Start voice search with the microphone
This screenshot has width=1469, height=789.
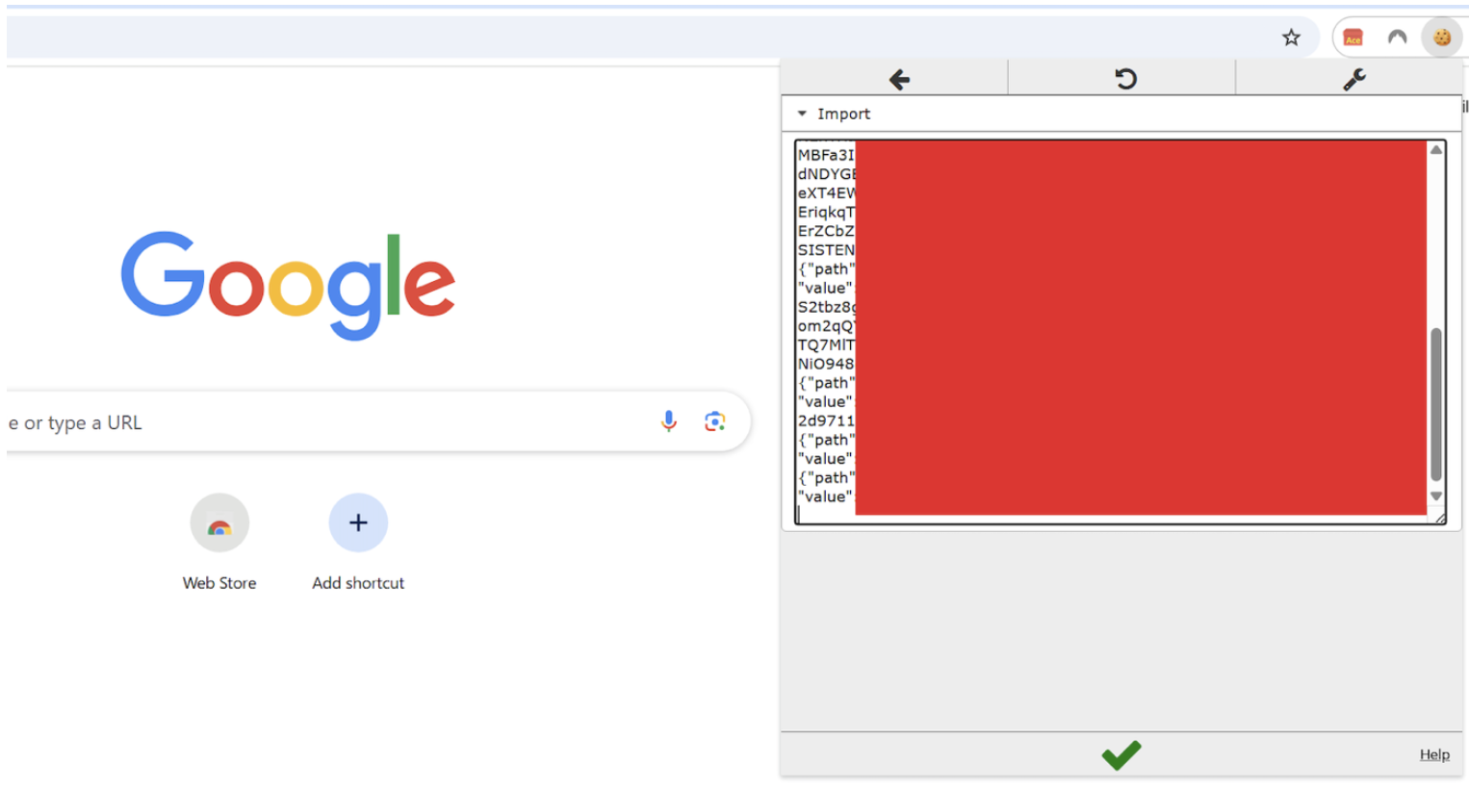(668, 421)
